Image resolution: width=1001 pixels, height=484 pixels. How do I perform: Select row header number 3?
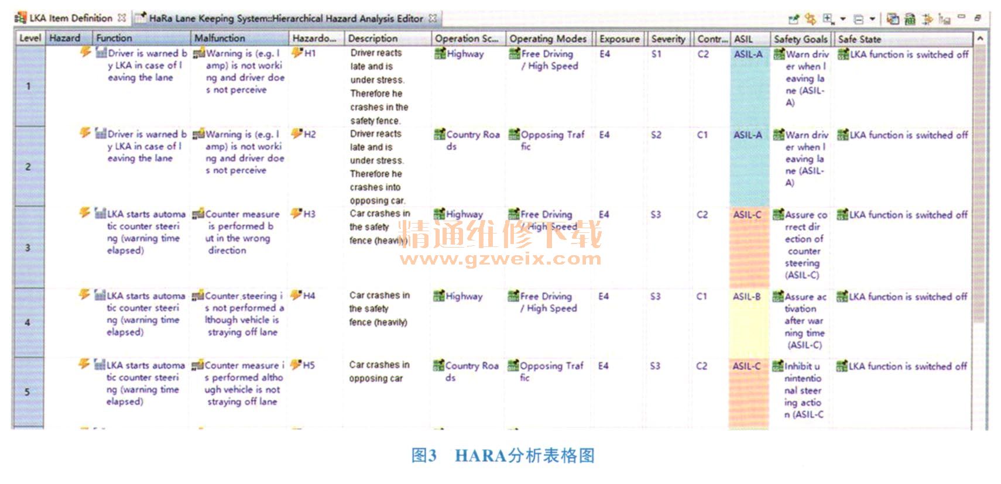point(28,248)
